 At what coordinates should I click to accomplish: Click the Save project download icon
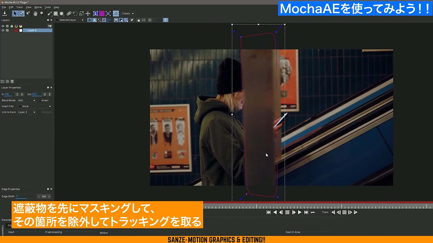point(5,14)
